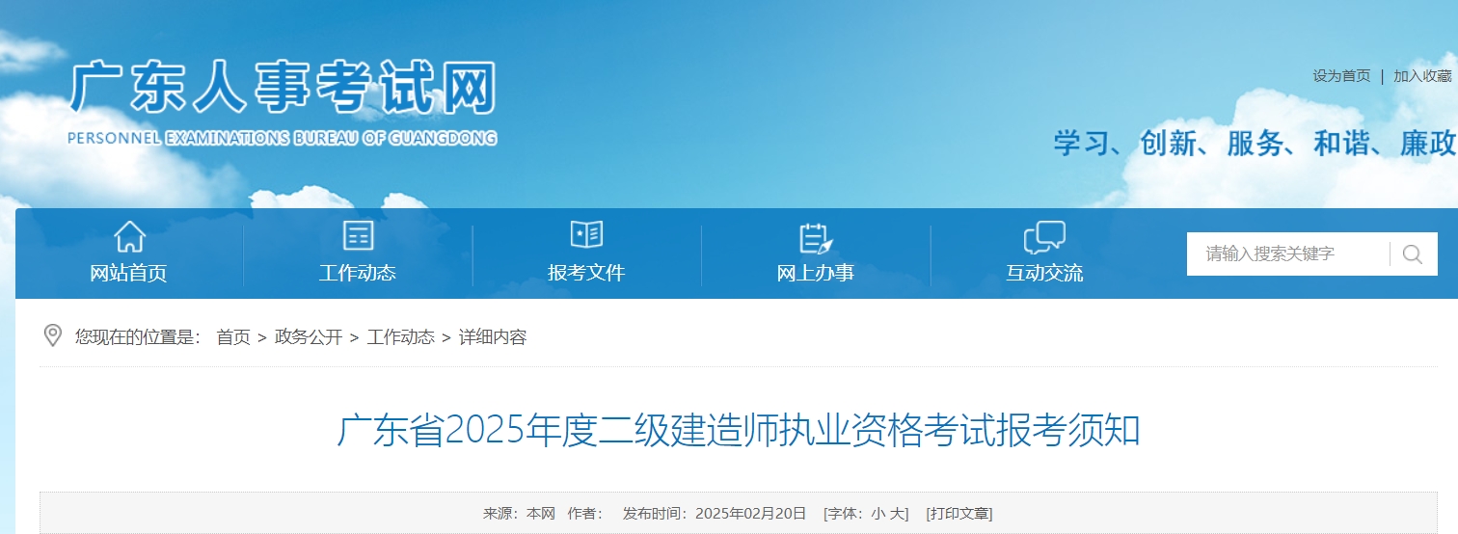The image size is (1458, 534).
Task: Open the 工作动态 navigation menu item
Action: coord(358,273)
